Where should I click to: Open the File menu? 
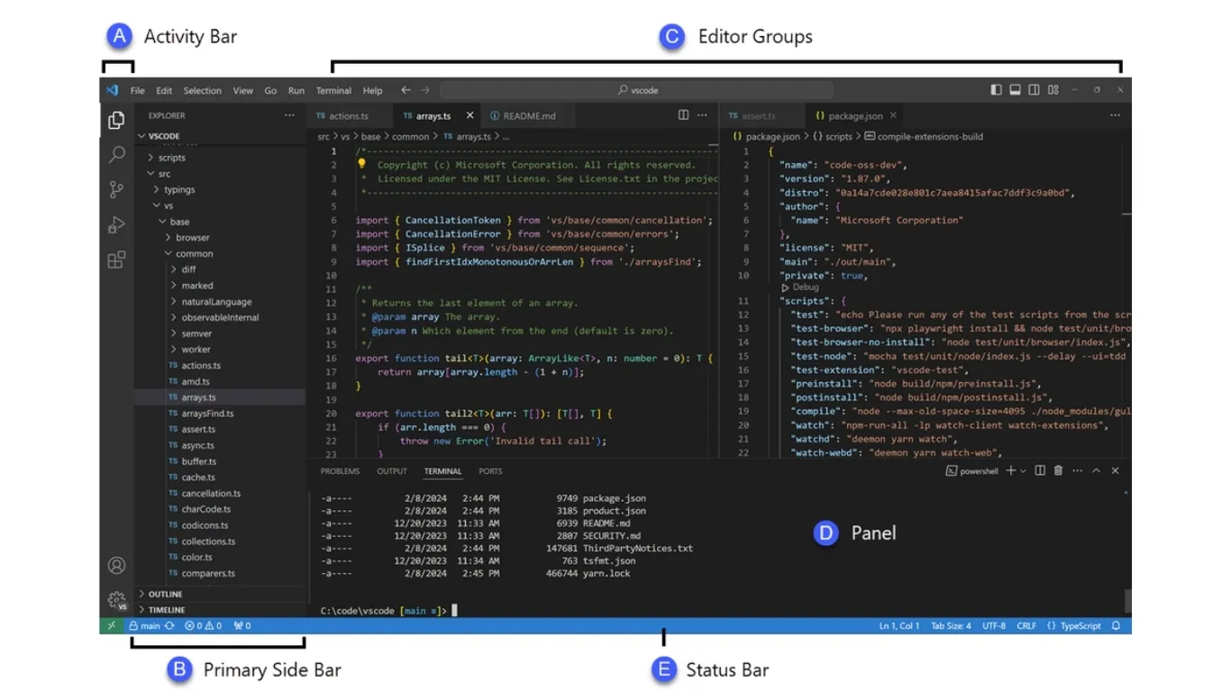click(x=137, y=90)
